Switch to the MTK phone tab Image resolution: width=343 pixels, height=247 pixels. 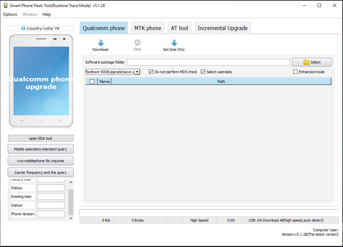(148, 28)
